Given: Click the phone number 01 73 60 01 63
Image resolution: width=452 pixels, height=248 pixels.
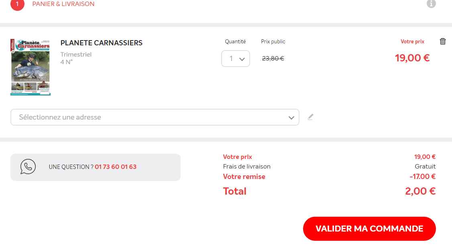Looking at the screenshot, I should 116,167.
